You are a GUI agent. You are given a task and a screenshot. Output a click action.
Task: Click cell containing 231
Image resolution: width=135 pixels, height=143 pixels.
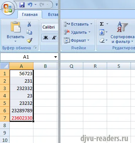(x=22, y=81)
